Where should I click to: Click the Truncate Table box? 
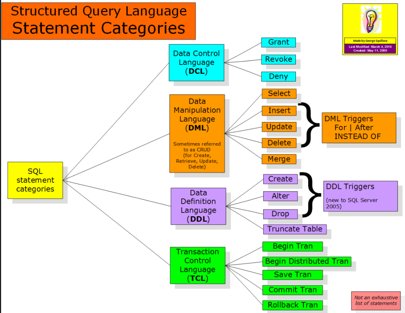(x=295, y=229)
